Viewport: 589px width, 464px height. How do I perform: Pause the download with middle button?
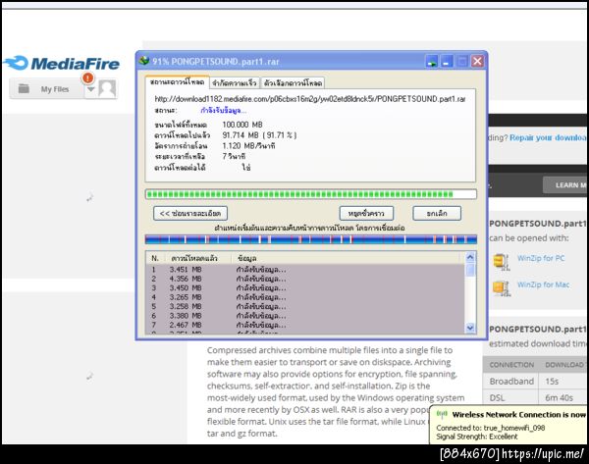click(366, 213)
